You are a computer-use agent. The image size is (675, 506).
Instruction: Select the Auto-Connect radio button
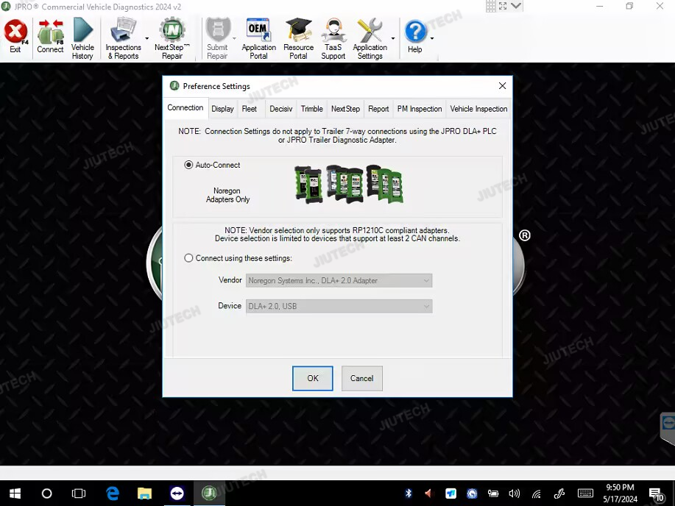[189, 165]
